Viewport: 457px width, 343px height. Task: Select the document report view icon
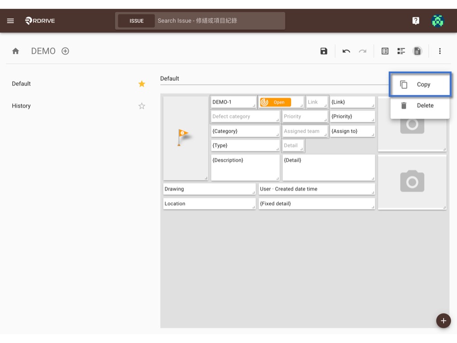tap(417, 51)
